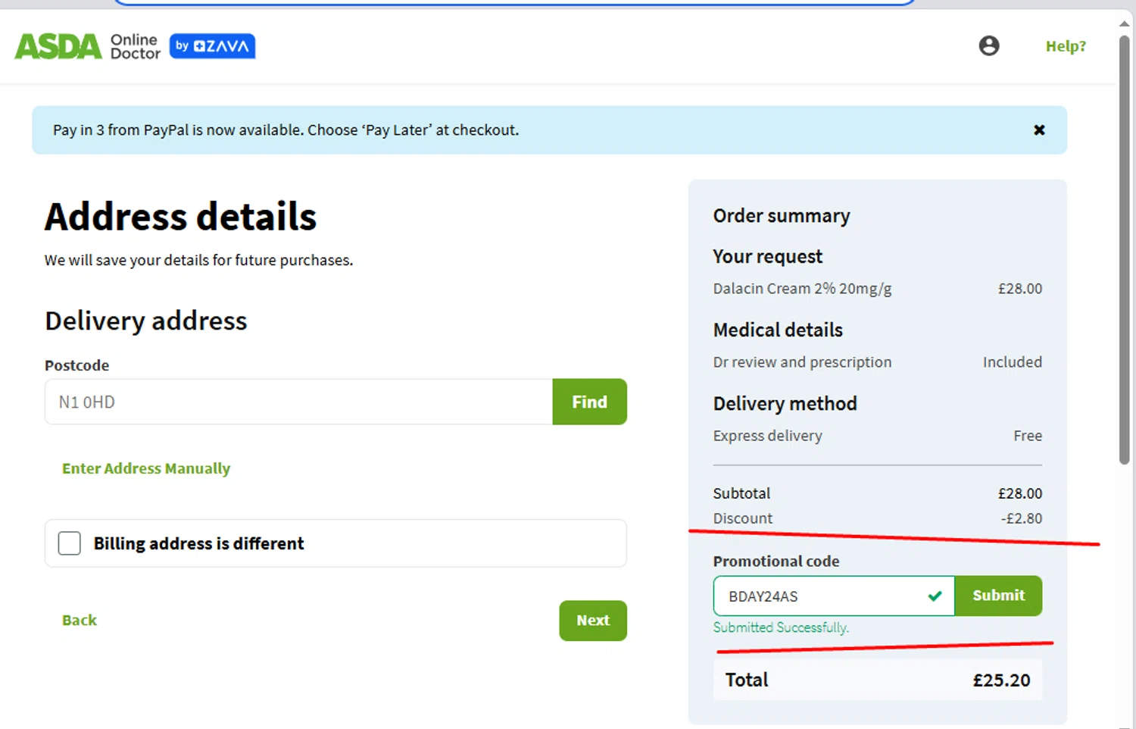Click the 'by ZAVA' badge

tap(212, 46)
